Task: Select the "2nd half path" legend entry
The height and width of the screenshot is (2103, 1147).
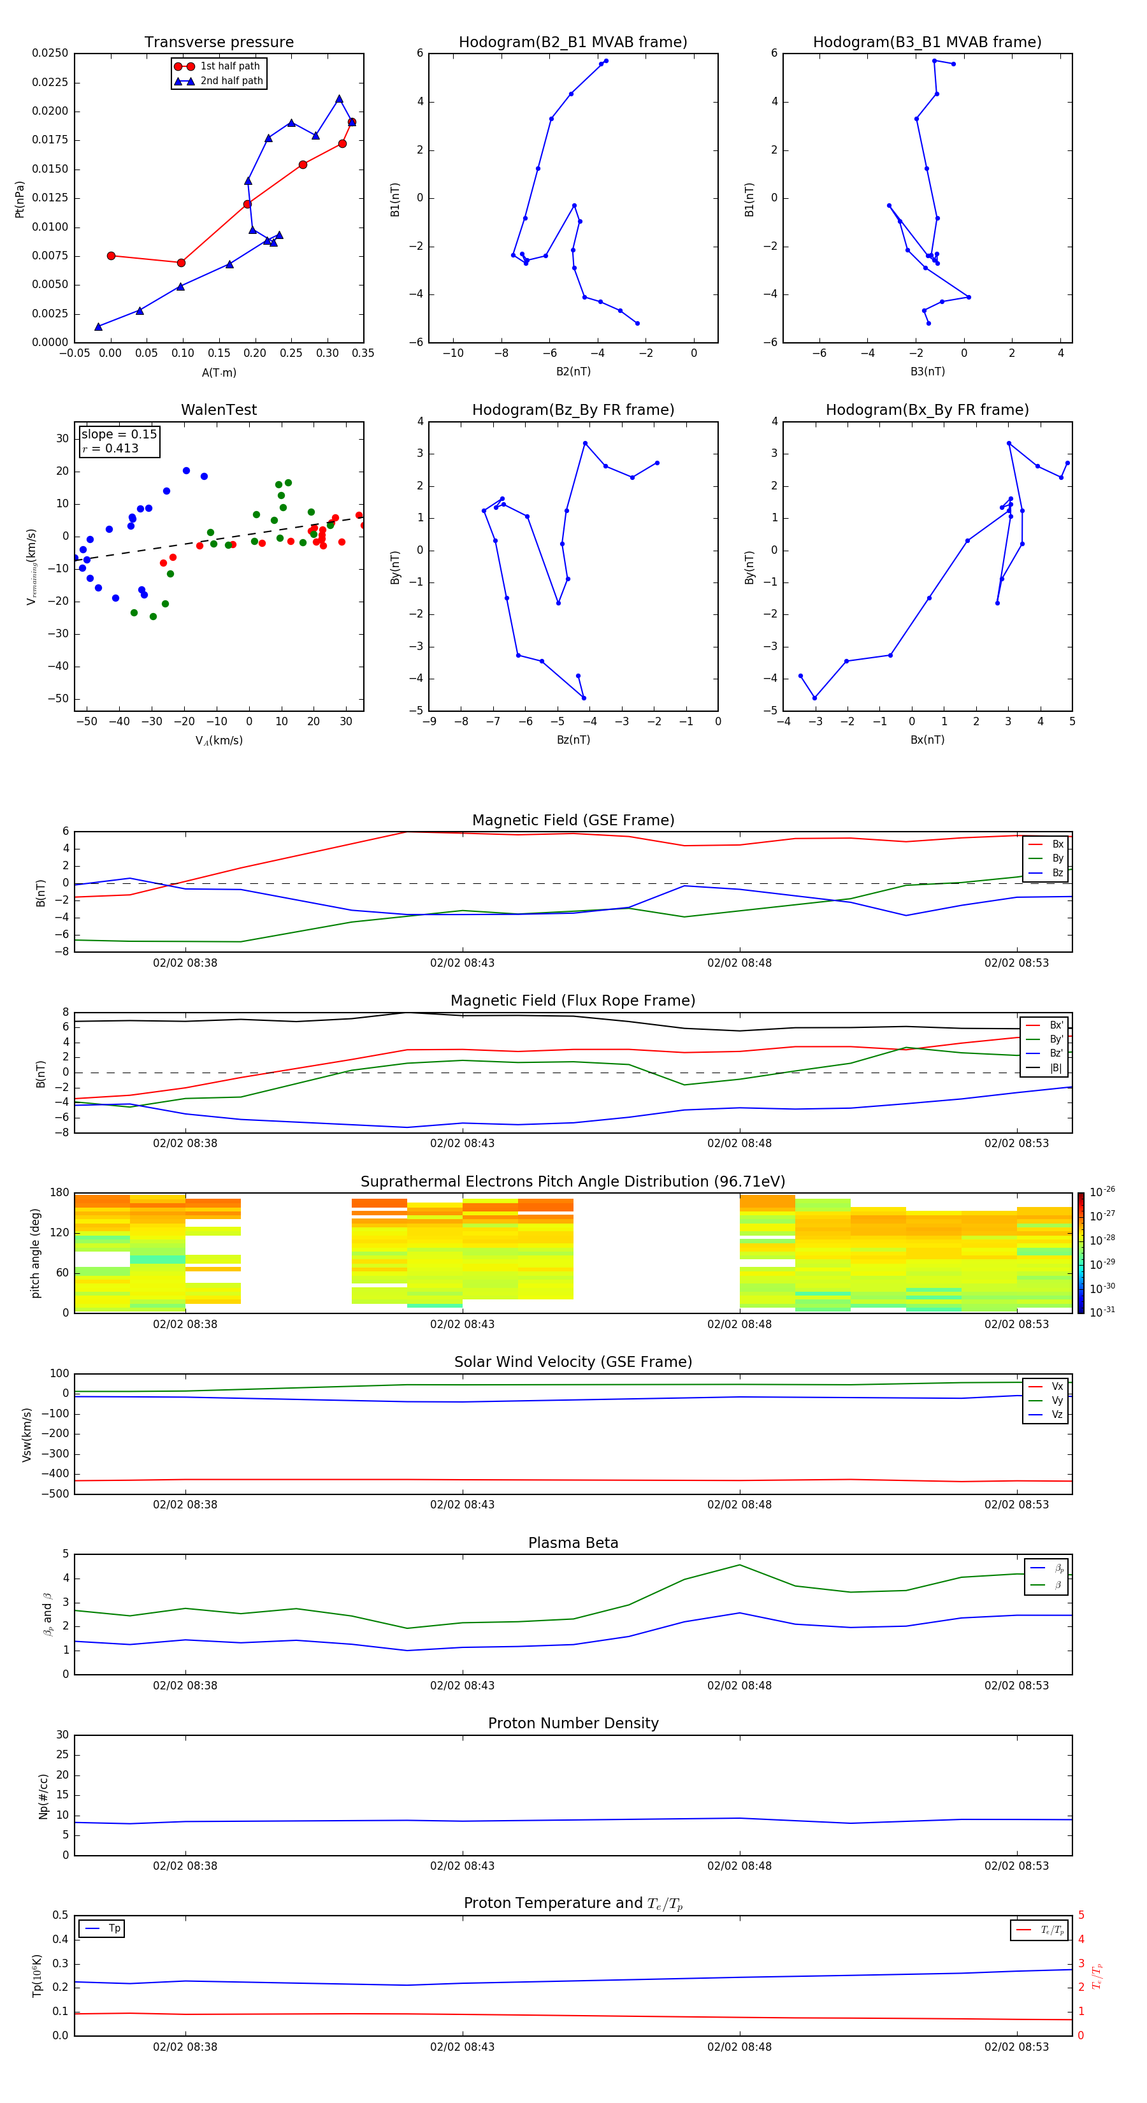Action: click(x=218, y=81)
